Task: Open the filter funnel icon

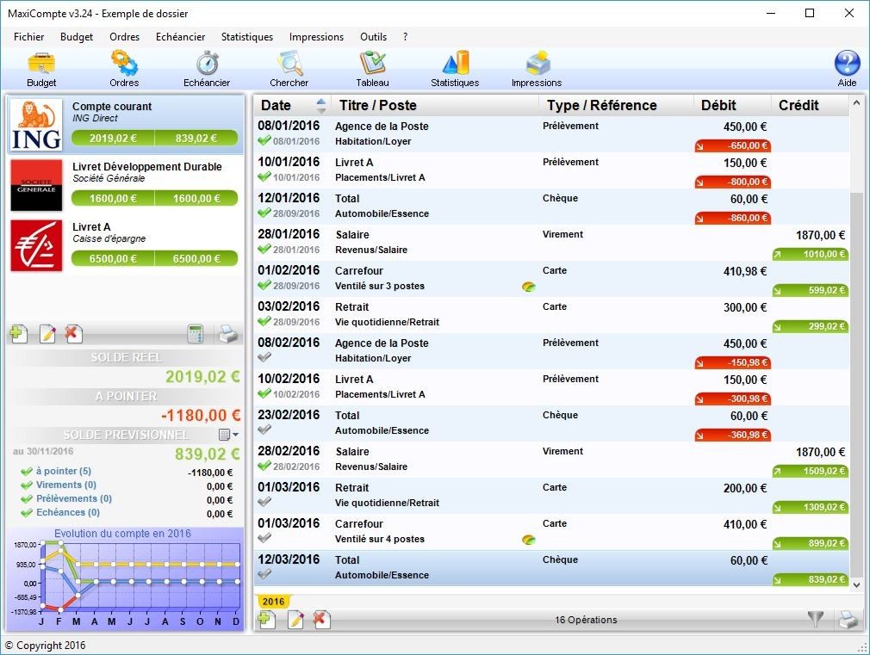Action: (815, 618)
